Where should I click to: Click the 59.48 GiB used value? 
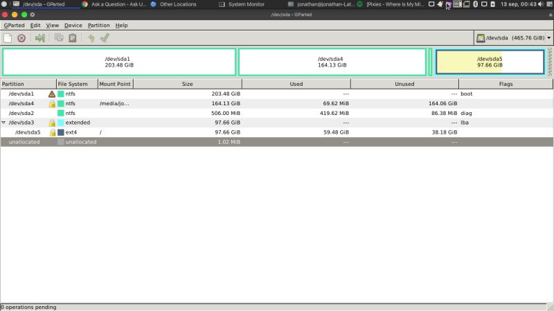336,132
